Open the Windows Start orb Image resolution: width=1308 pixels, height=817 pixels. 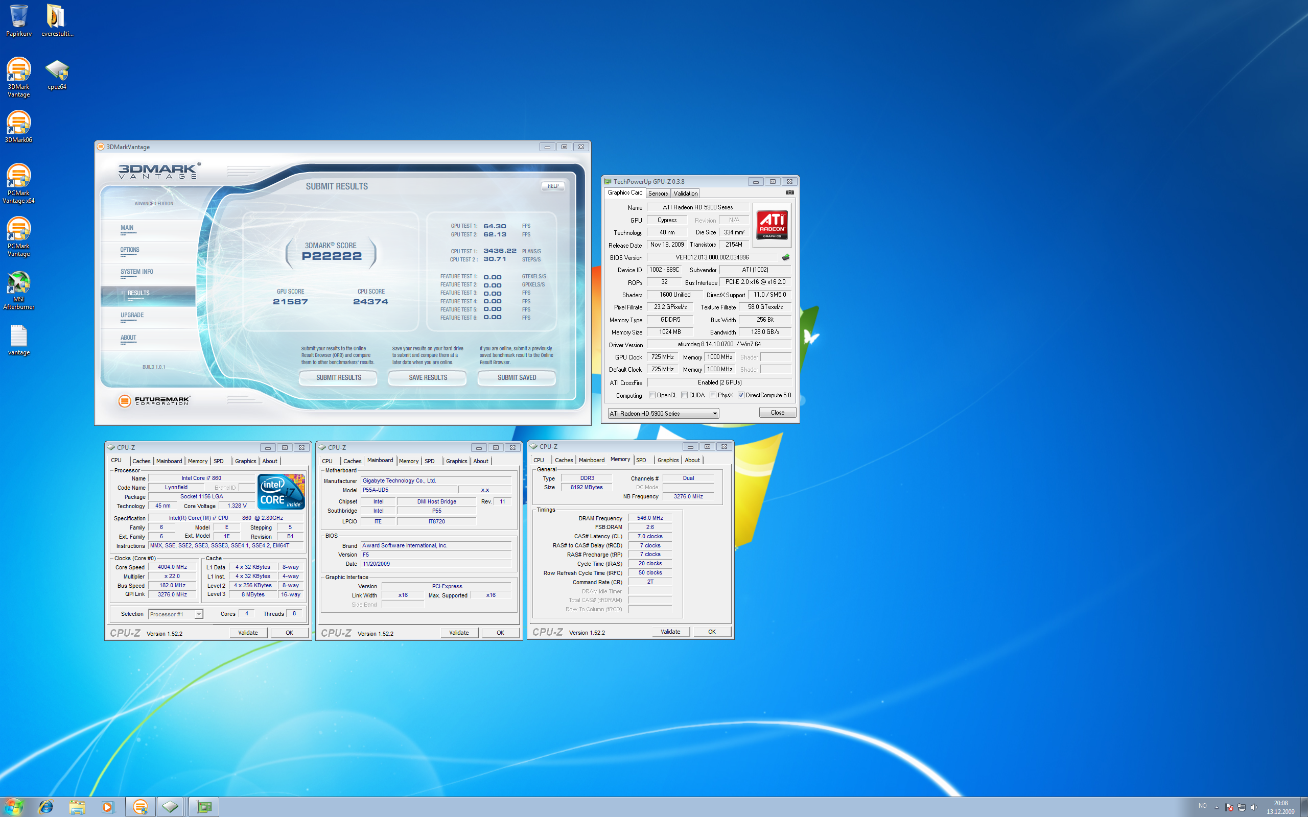(13, 807)
